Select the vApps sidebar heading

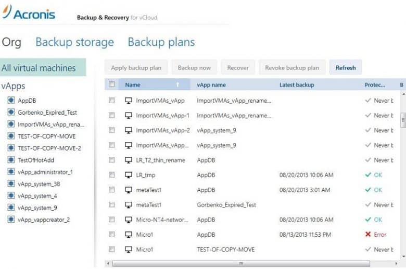tap(13, 86)
